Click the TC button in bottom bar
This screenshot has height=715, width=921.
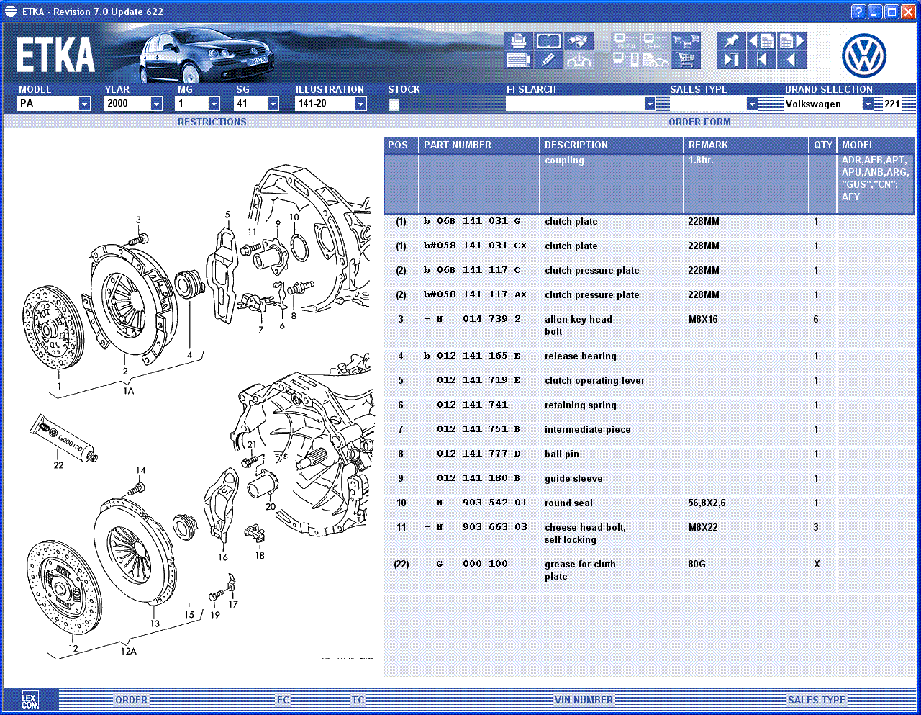[358, 700]
